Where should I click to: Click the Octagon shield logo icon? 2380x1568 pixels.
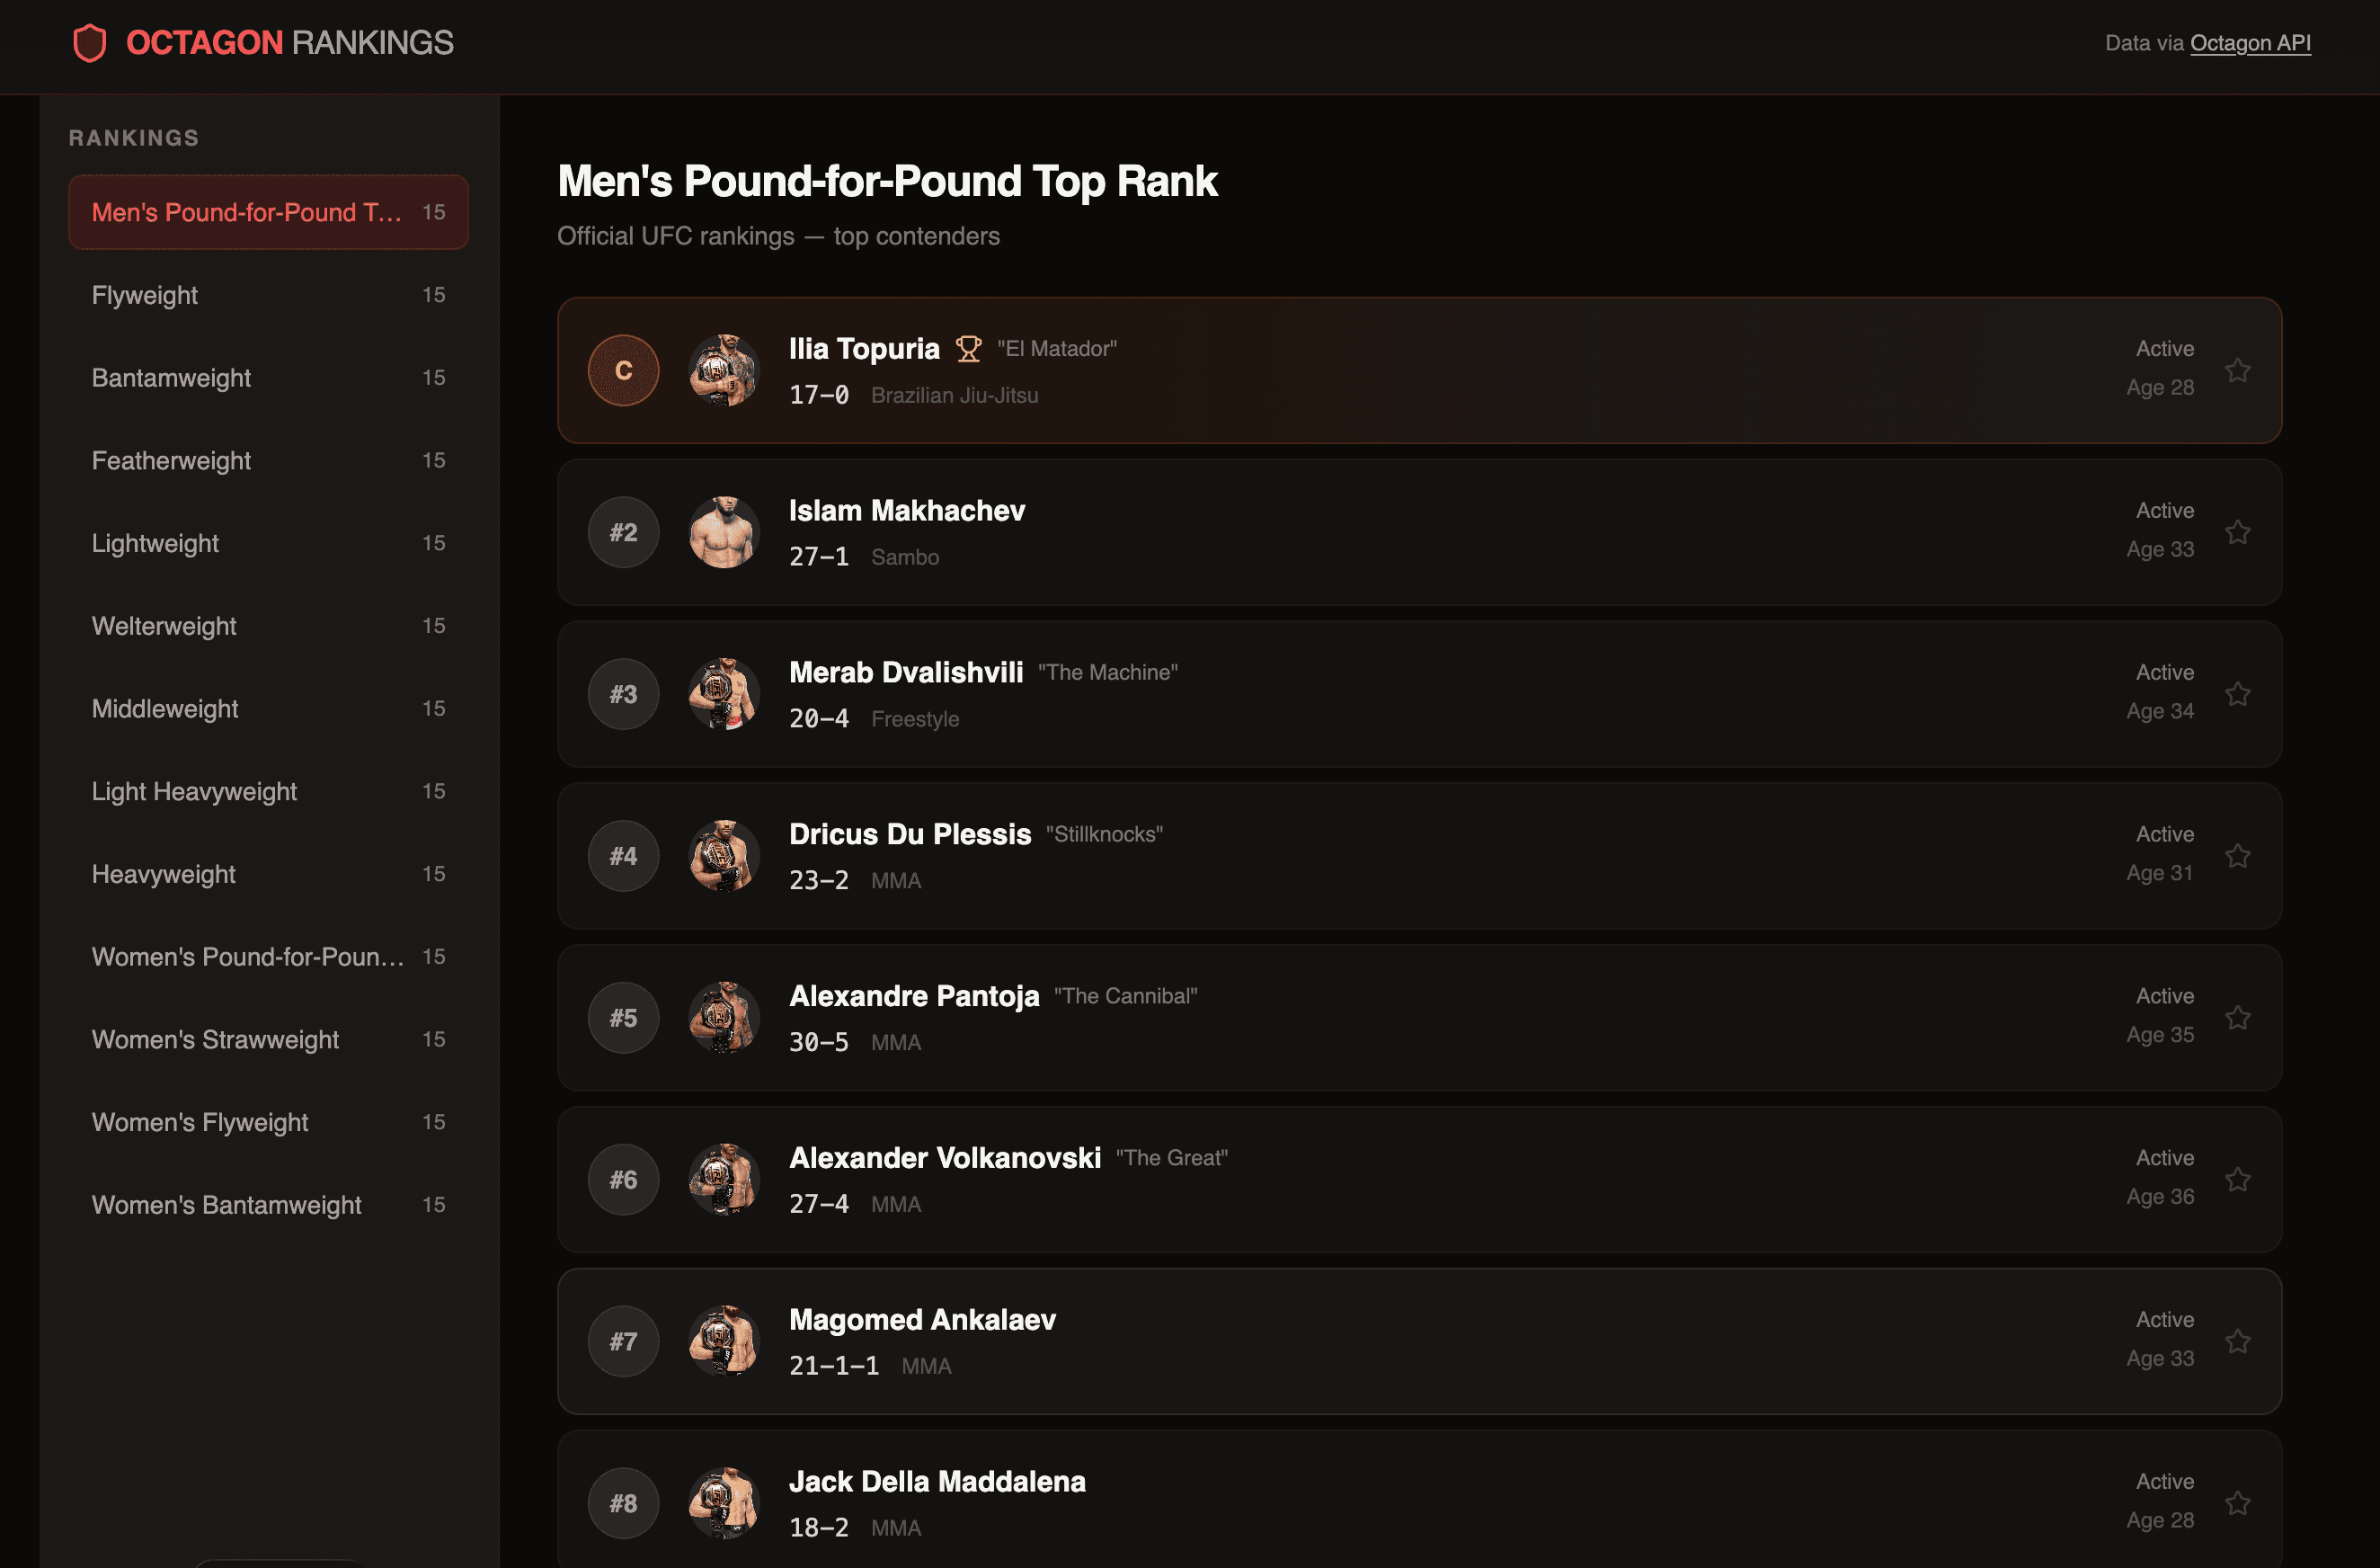[x=90, y=43]
